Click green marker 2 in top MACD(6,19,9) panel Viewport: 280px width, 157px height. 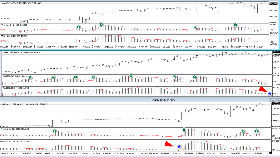[x=101, y=25]
